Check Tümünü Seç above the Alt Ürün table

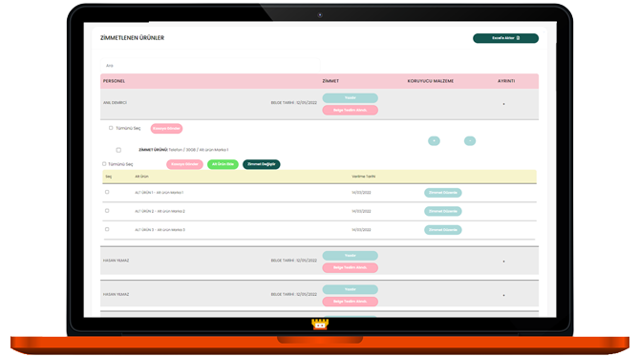click(x=104, y=164)
